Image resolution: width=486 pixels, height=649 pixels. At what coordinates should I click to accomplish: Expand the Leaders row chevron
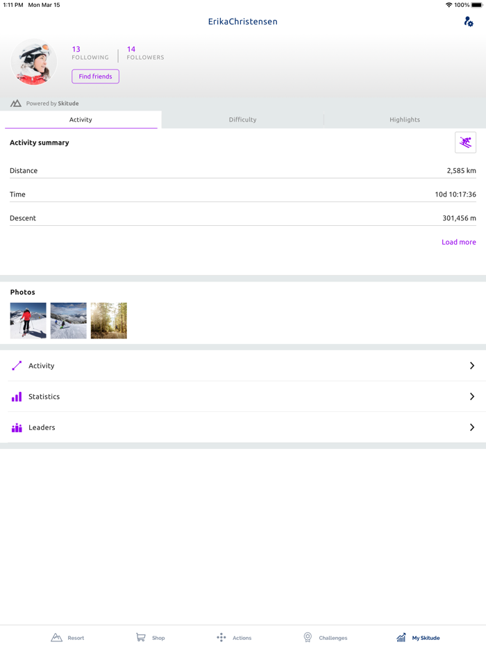(472, 427)
